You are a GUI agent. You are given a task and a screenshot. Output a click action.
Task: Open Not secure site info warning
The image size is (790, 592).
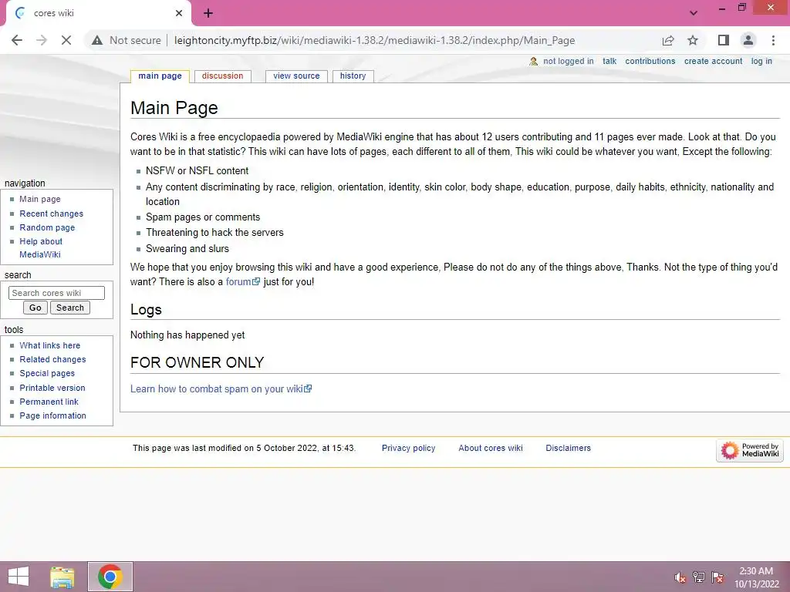126,40
